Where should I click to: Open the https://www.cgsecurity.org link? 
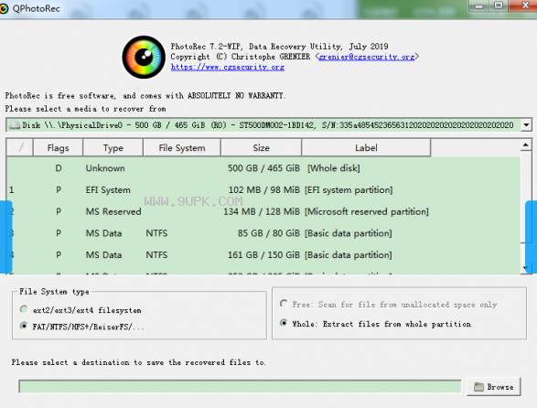(228, 67)
